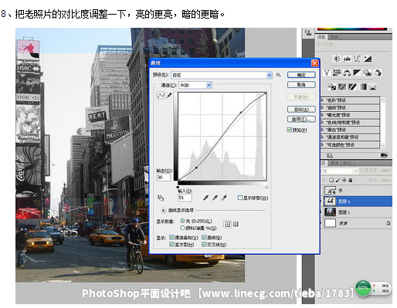The image size is (397, 308).
Task: Activate the on-image hand adjustment tool
Action: pyautogui.click(x=161, y=198)
